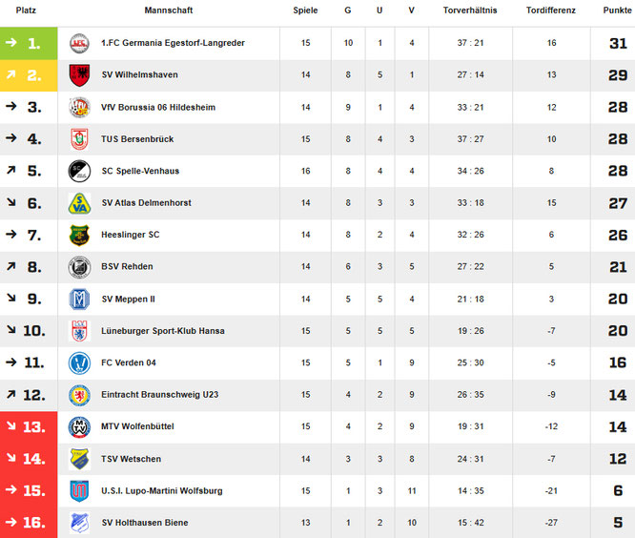Click the 1.FC Germania Egestorf-Langreder club logo
Image resolution: width=635 pixels, height=538 pixels.
pyautogui.click(x=79, y=43)
